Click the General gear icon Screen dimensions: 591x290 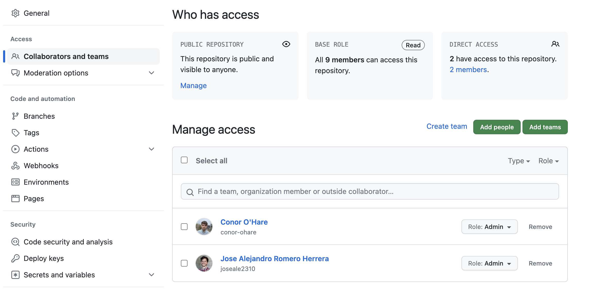tap(15, 13)
